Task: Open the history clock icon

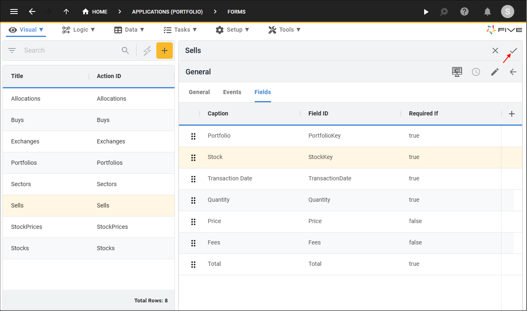Action: click(476, 72)
